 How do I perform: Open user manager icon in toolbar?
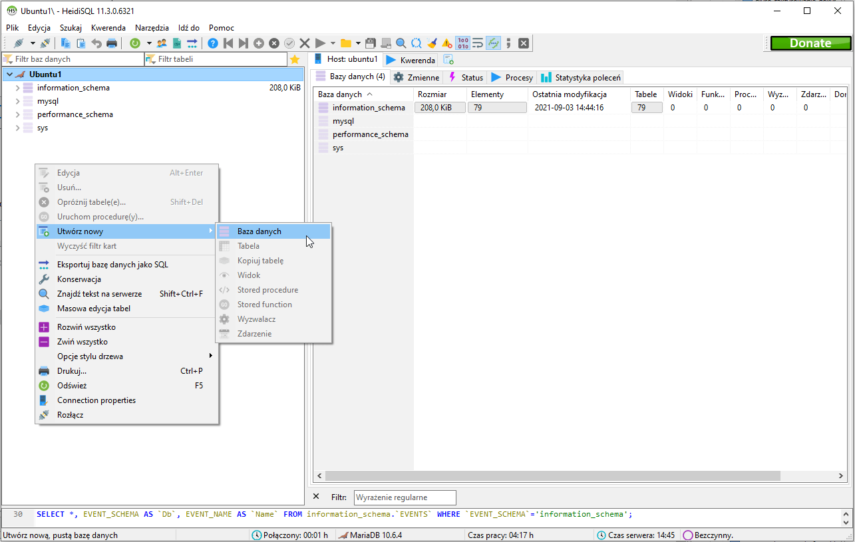(x=162, y=43)
